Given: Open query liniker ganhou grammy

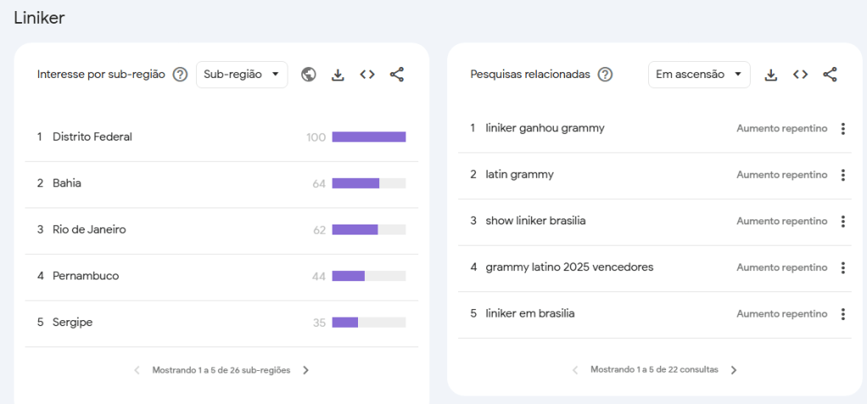Looking at the screenshot, I should coord(545,128).
